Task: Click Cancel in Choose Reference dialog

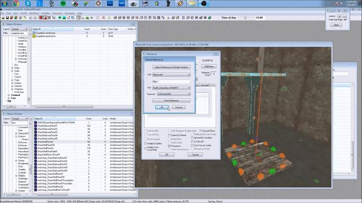Action: coord(179,107)
